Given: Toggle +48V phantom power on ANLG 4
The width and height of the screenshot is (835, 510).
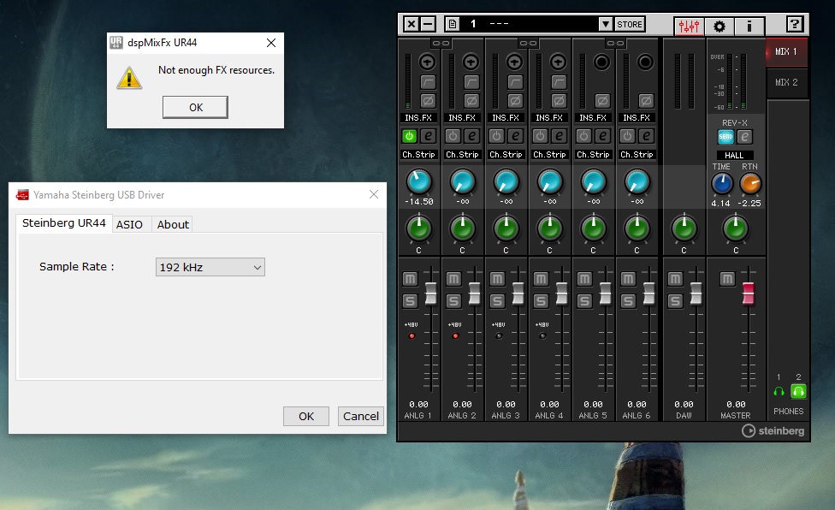Looking at the screenshot, I should 542,336.
